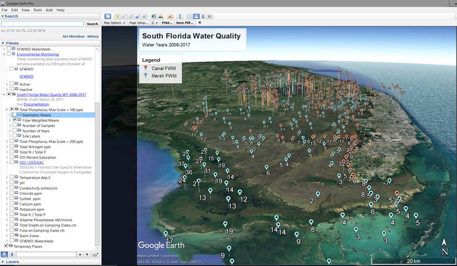This screenshot has width=457, height=266.
Task: Click the add folder icon below Places
Action: point(95,255)
